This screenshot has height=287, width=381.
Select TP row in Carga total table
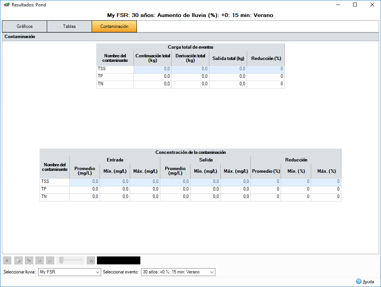click(x=190, y=76)
